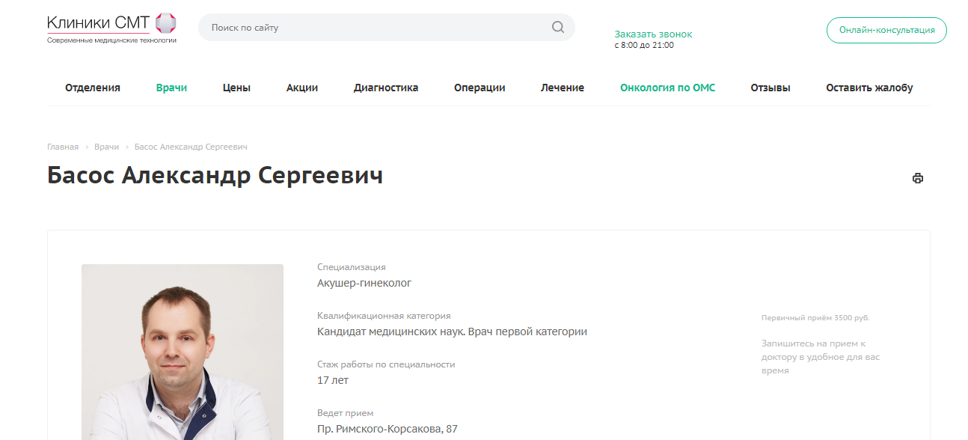Go to the Цены menu item
Image resolution: width=968 pixels, height=440 pixels.
(236, 88)
